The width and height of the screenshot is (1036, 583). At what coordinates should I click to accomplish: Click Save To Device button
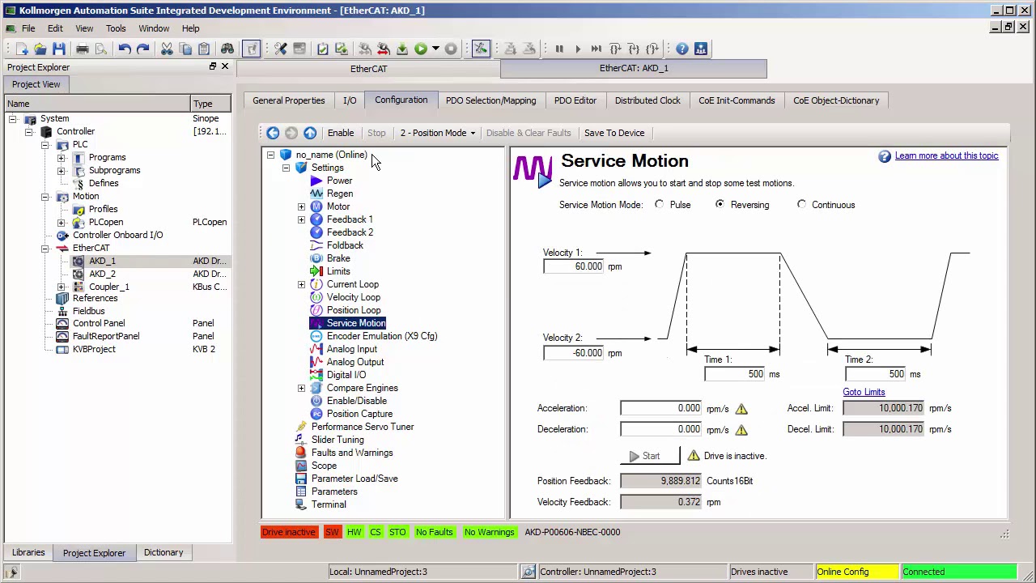tap(614, 133)
